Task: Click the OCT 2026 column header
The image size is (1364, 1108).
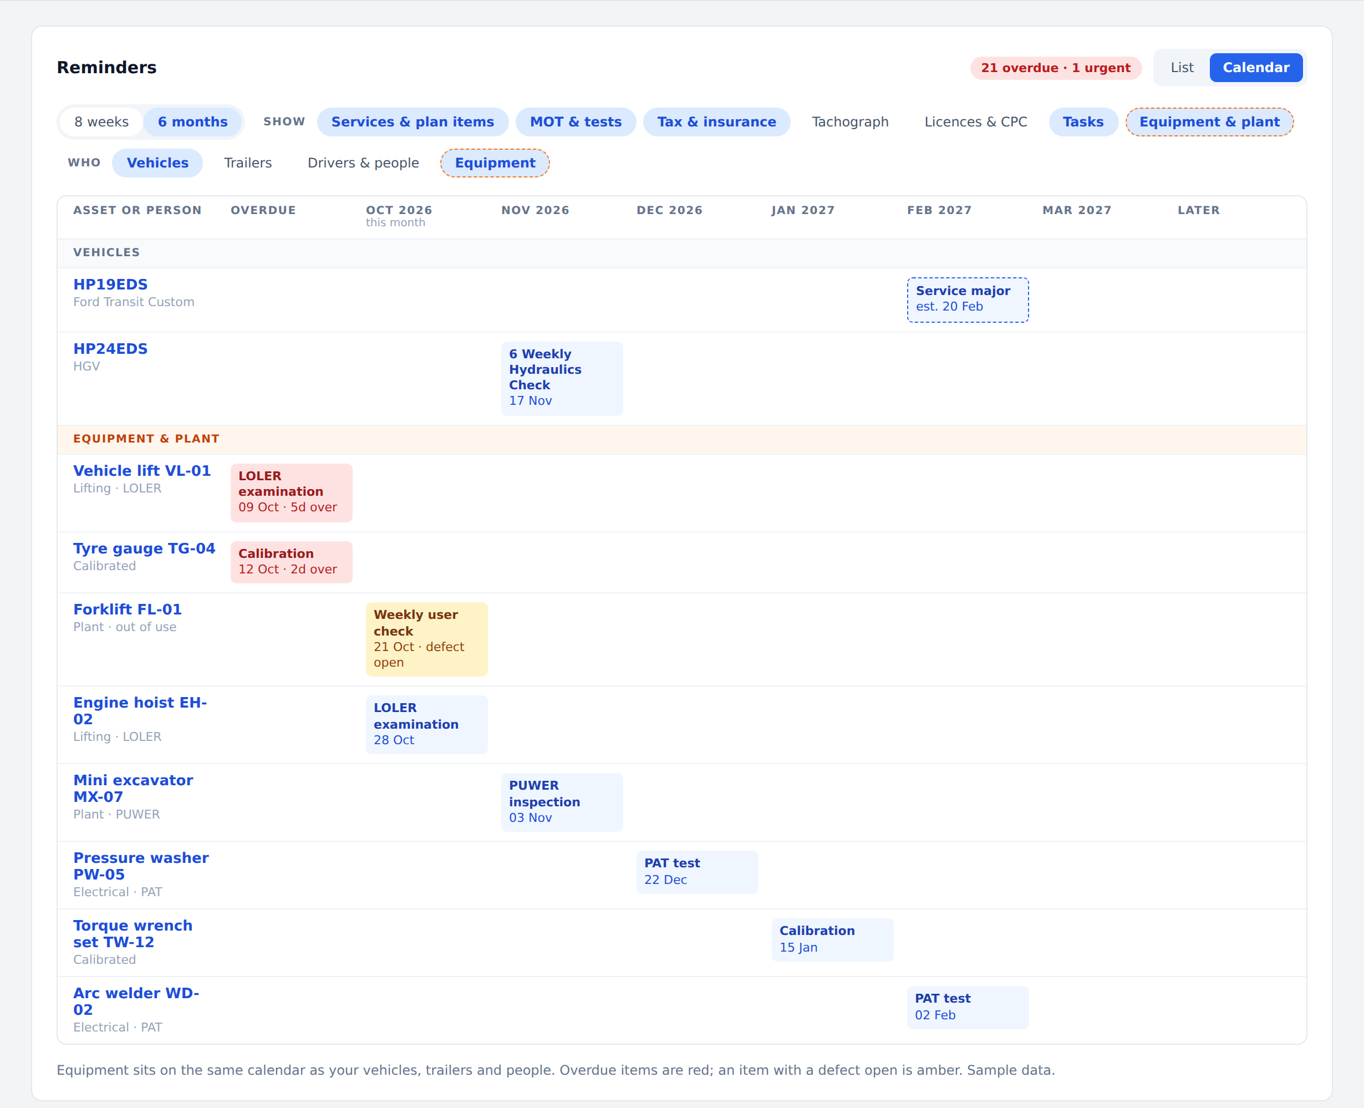Action: point(399,211)
